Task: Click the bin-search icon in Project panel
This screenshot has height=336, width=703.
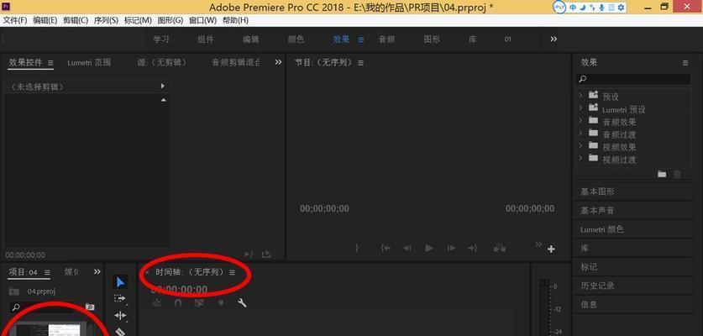Action: (x=90, y=307)
